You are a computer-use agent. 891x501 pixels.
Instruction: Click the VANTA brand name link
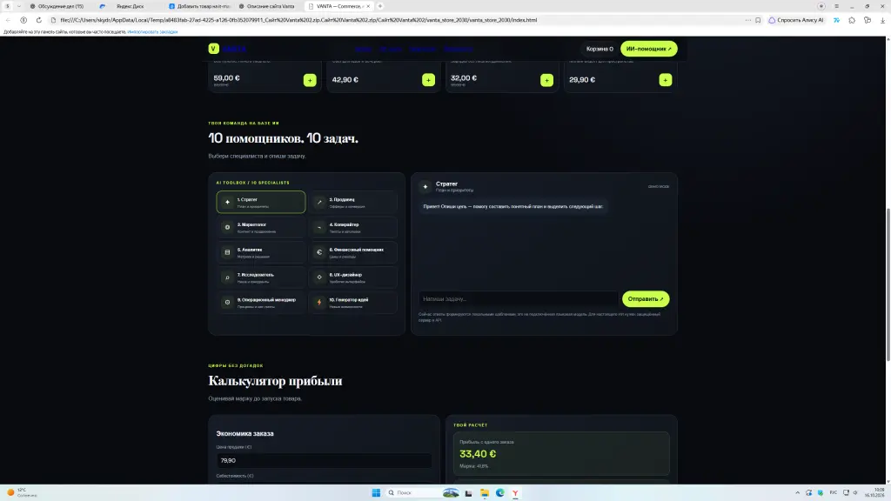pos(233,49)
